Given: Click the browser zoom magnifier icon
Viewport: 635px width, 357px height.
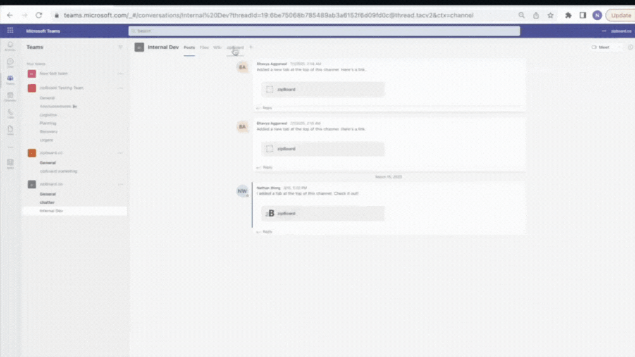Looking at the screenshot, I should [x=521, y=15].
